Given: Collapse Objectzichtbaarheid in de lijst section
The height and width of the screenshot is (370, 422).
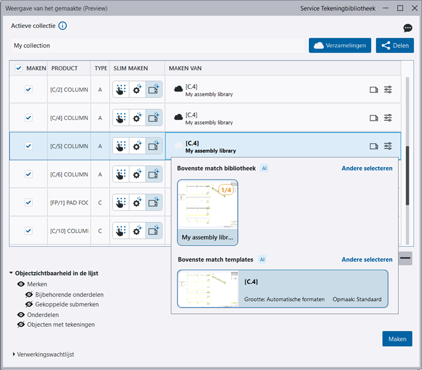Looking at the screenshot, I should pos(12,274).
